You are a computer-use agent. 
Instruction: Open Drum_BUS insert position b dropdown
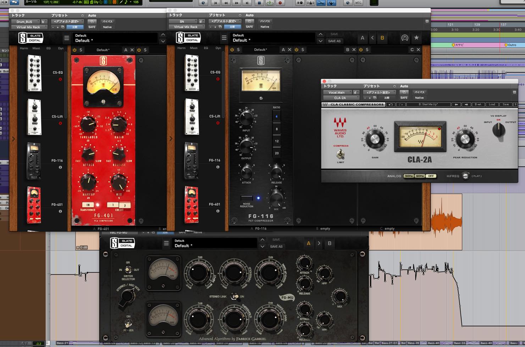[x=44, y=22]
